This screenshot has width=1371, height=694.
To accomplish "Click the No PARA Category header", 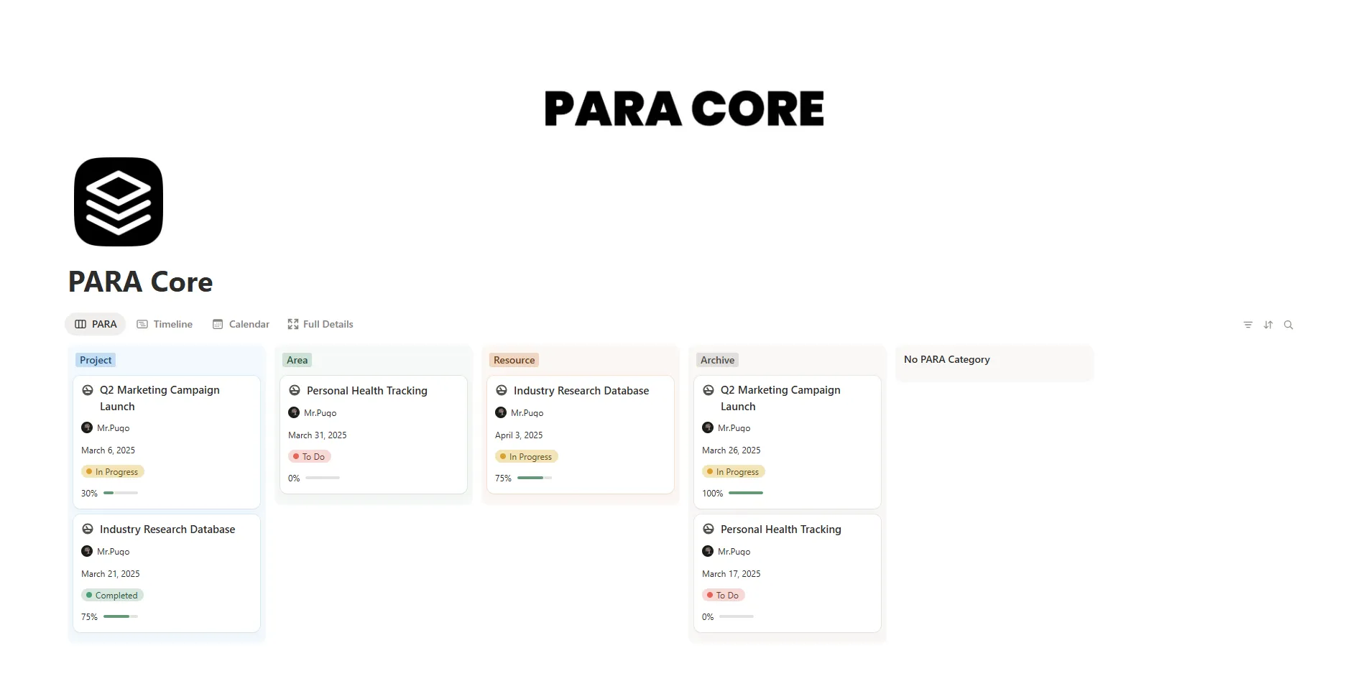I will tap(946, 359).
